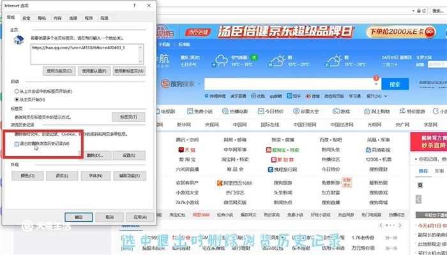Viewport: 447px width, 255px height.
Task: Switch to the 高级 tab
Action: 104,18
